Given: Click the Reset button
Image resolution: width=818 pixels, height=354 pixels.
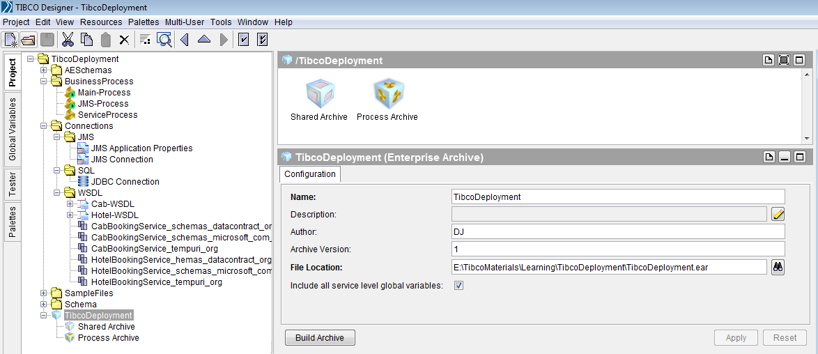Looking at the screenshot, I should pyautogui.click(x=785, y=338).
